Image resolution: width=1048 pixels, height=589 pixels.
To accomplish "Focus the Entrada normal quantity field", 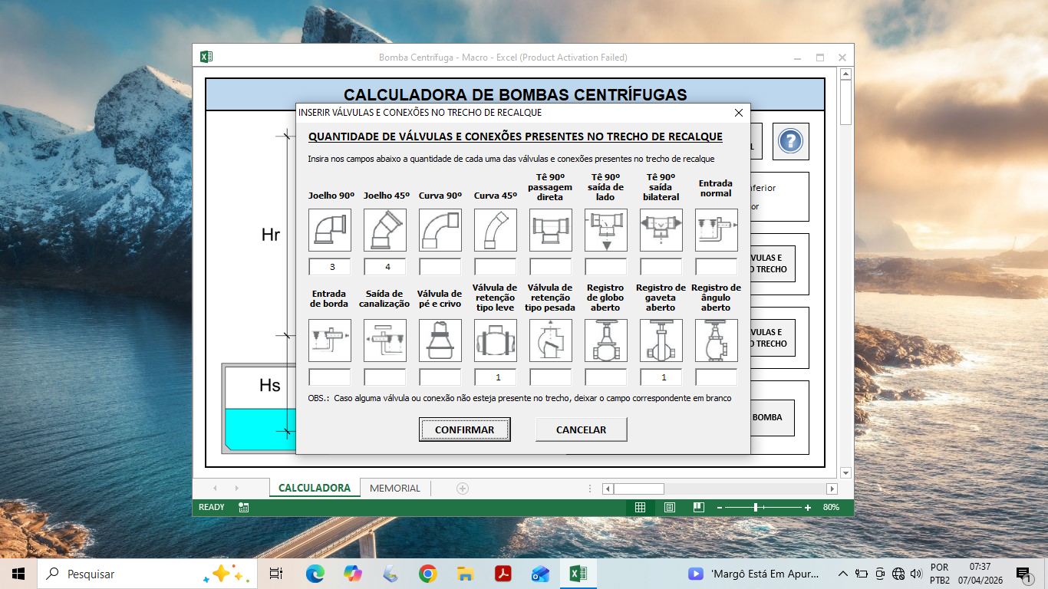I will tap(717, 267).
